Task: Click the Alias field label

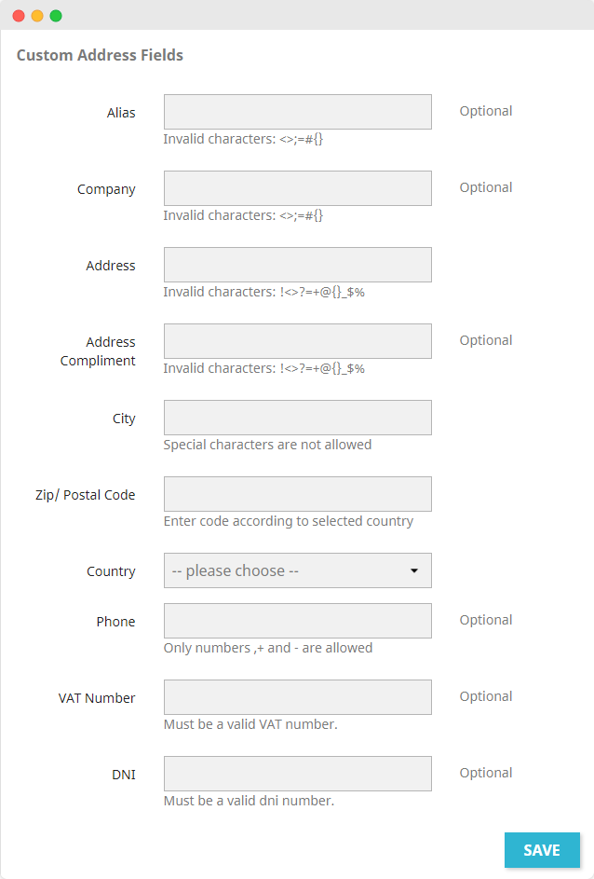Action: pos(121,113)
